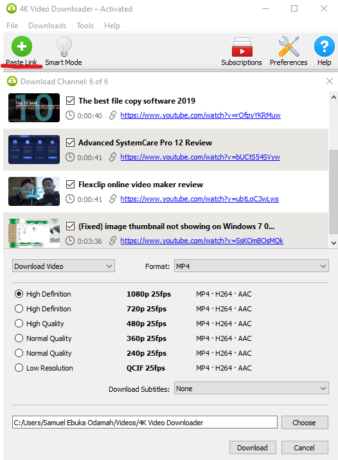338x460 pixels.
Task: Click the video list scrollbar thumb
Action: (334, 192)
